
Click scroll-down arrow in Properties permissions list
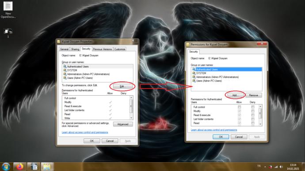pos(131,118)
